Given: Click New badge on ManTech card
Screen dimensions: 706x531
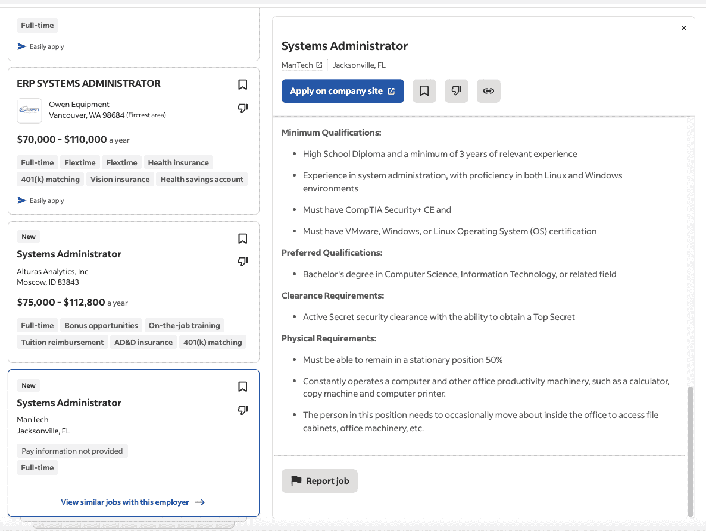Looking at the screenshot, I should coord(29,385).
